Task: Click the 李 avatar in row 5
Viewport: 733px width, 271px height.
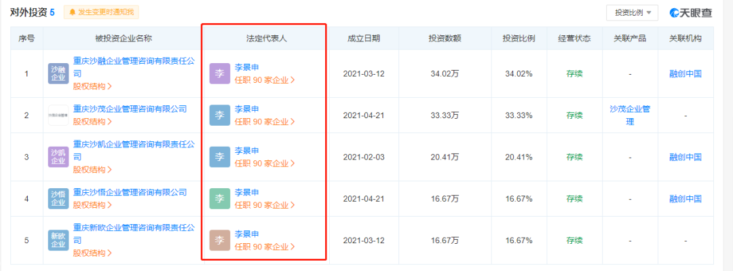Action: point(220,240)
